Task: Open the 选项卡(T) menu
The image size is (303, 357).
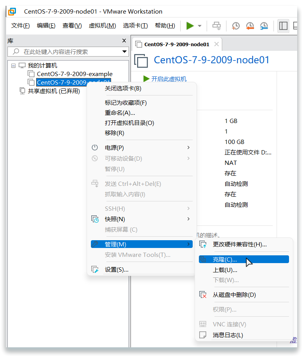Action: (x=135, y=26)
